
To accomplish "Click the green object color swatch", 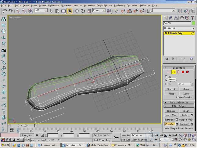I will coord(194,23).
